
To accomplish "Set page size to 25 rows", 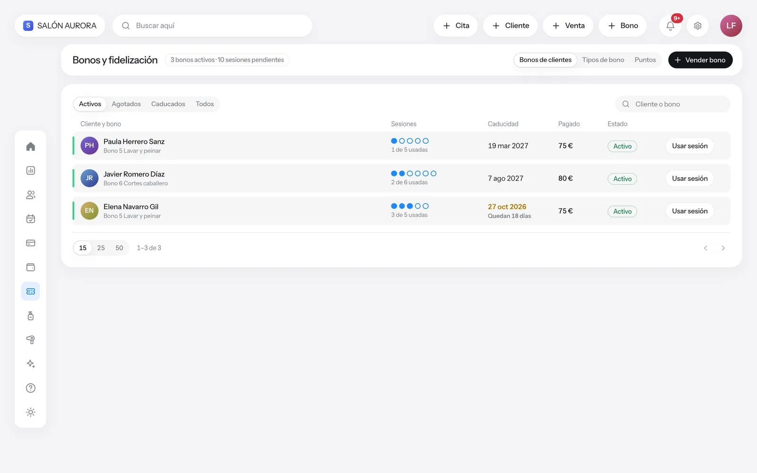I will pyautogui.click(x=101, y=248).
